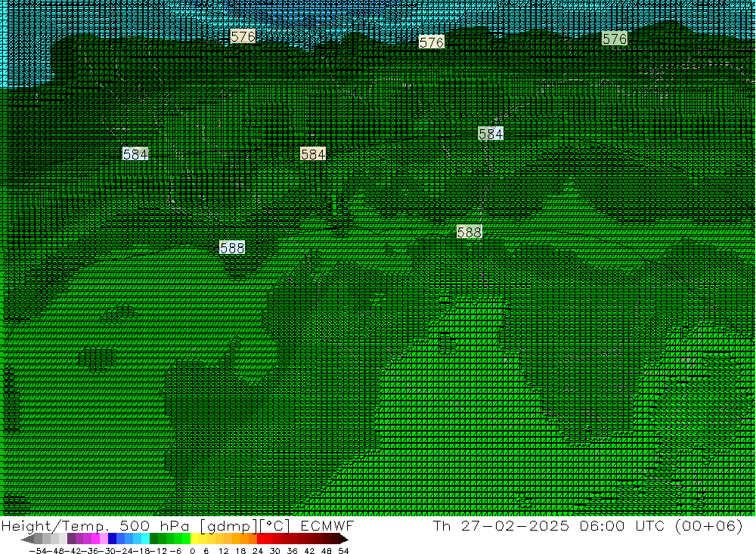Click the "06:00 UTC" time text
Viewport: 756px width, 554px height.
pos(622,526)
